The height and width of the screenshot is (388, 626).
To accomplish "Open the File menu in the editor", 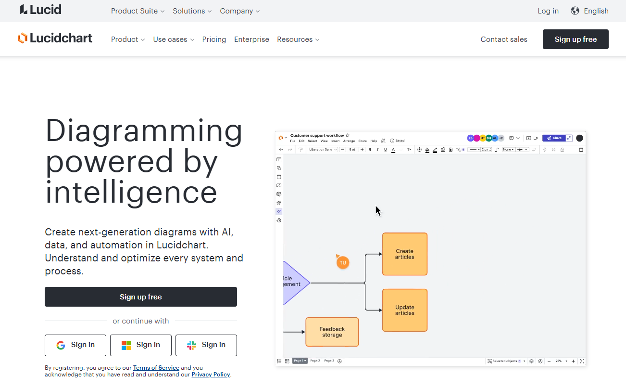I will (293, 141).
